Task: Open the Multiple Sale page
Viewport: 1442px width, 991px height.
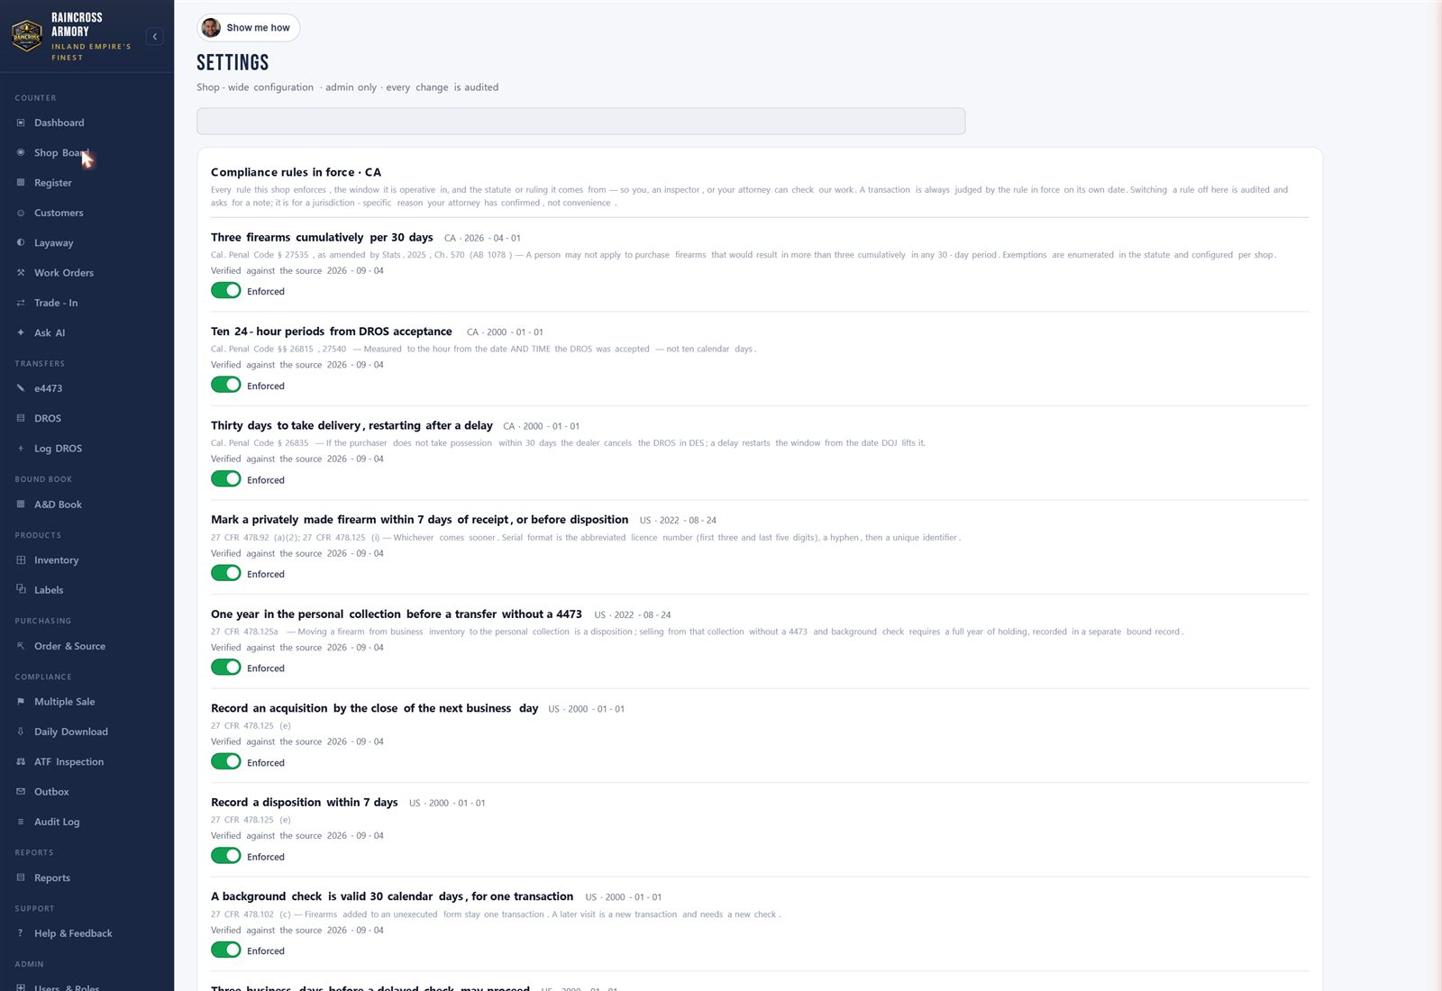Action: pyautogui.click(x=65, y=702)
